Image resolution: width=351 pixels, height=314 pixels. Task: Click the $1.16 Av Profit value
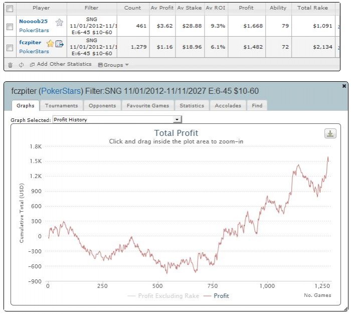click(165, 47)
